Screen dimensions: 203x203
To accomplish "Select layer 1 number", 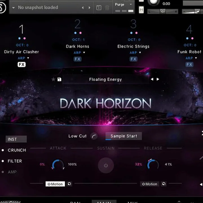I will 21,29.
